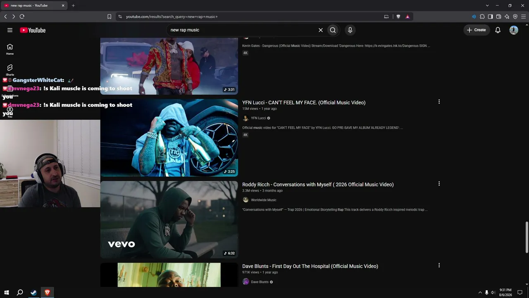Open Windows taskbar search

pos(20,293)
